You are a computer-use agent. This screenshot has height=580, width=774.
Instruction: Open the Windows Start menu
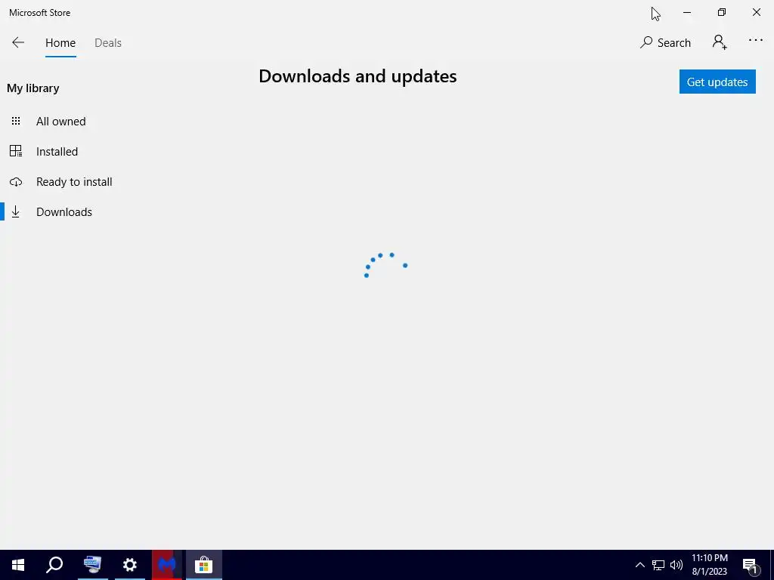click(18, 565)
